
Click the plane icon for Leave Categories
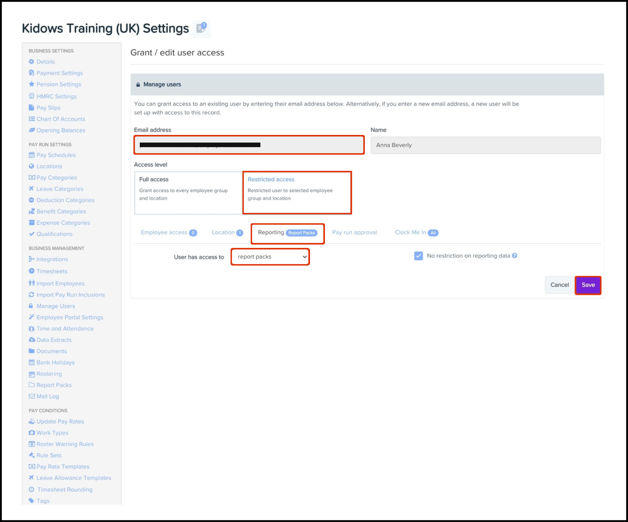pos(31,189)
